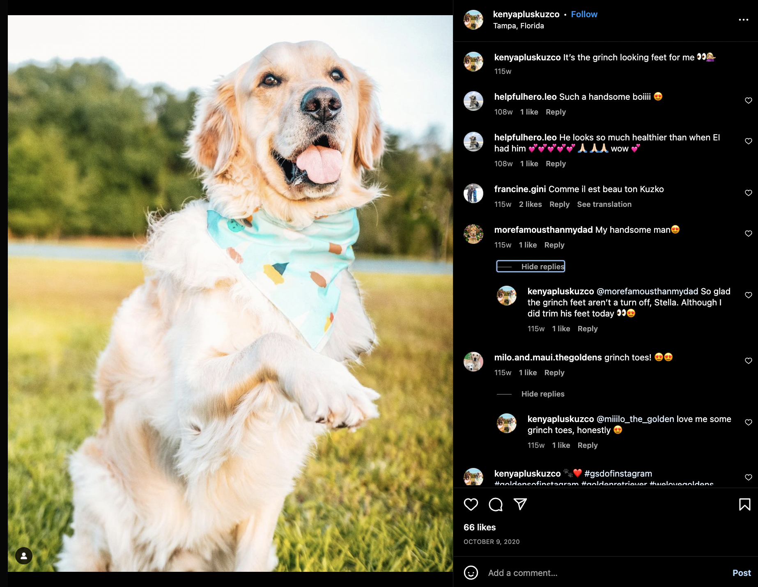Open the #gsdofinstagram hashtag
This screenshot has height=587, width=758.
pos(618,474)
